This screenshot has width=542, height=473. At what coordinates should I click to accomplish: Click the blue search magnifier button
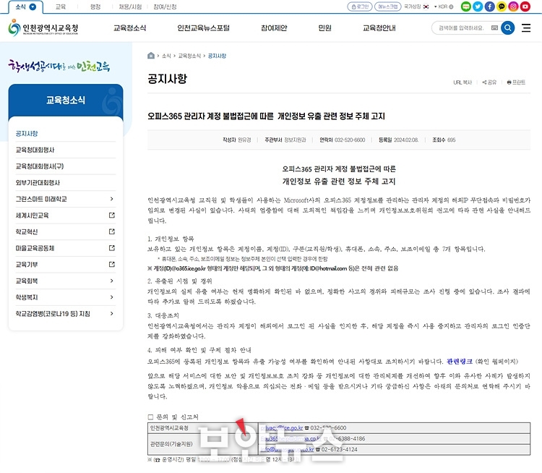[508, 27]
